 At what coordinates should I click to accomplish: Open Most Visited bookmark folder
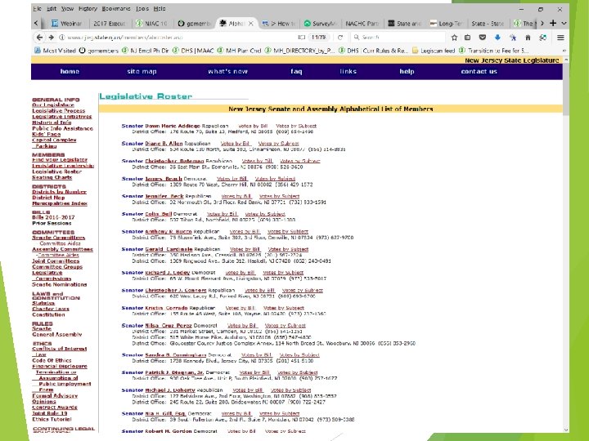coord(56,51)
